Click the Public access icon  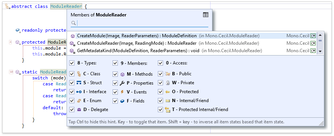point(168,74)
